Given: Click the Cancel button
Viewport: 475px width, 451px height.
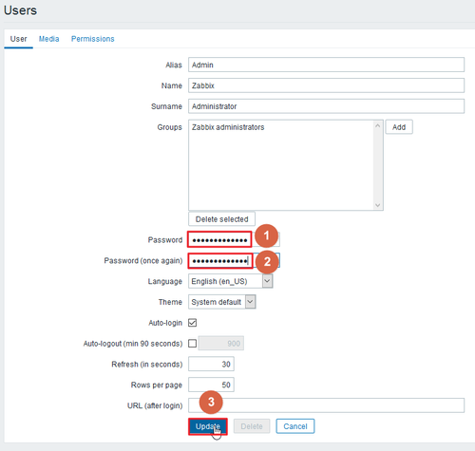Looking at the screenshot, I should (295, 426).
